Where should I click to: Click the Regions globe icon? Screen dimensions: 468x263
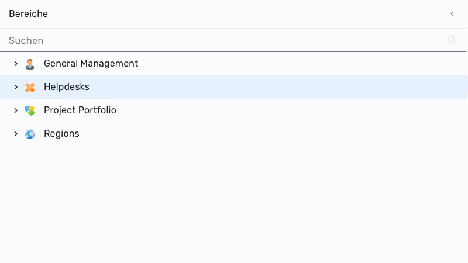tap(30, 134)
